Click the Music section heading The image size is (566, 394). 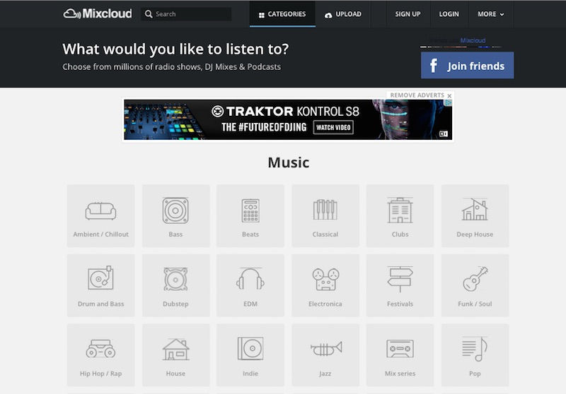click(289, 162)
